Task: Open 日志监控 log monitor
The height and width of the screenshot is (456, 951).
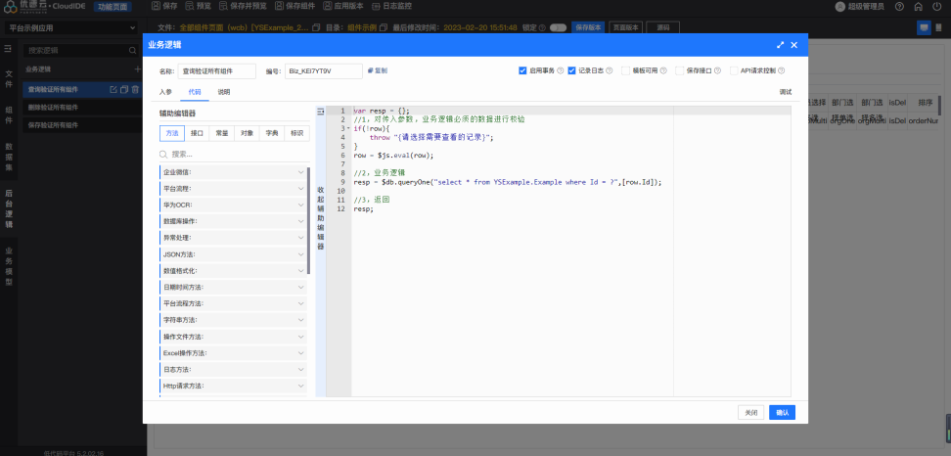Action: pyautogui.click(x=390, y=6)
